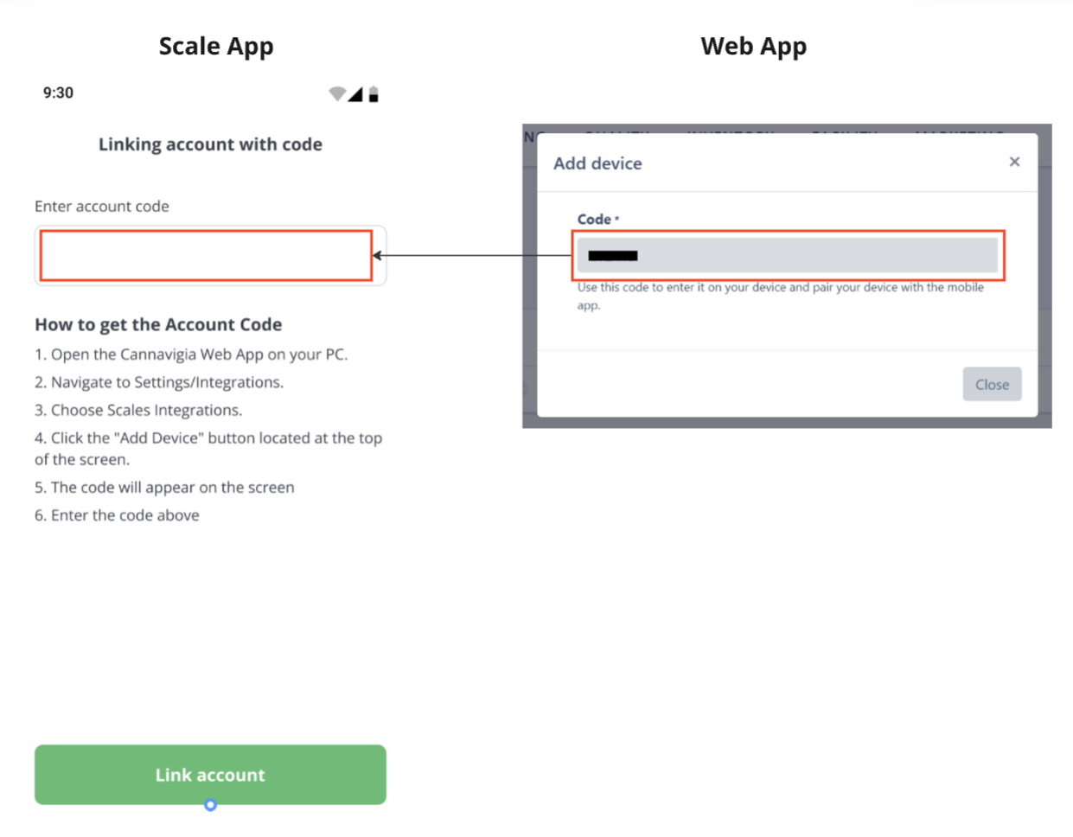Close the Add device dialog with X
The height and width of the screenshot is (837, 1073).
(1014, 162)
